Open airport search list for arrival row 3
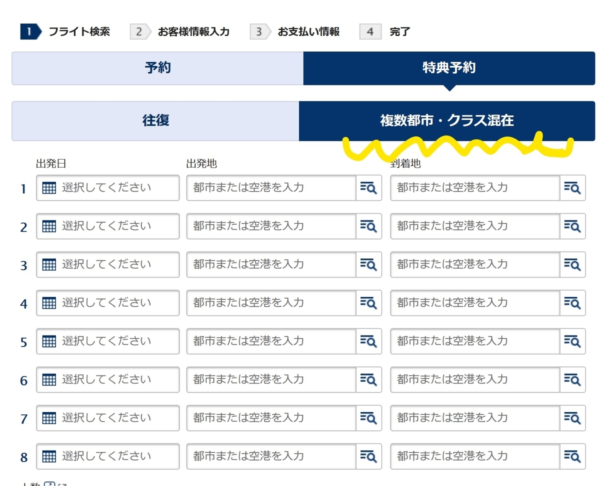Screen dimensions: 600x486 572,264
